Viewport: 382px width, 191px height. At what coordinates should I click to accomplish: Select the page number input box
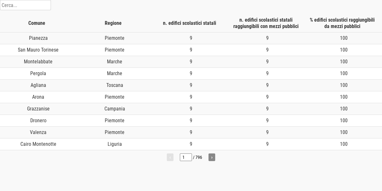(186, 157)
